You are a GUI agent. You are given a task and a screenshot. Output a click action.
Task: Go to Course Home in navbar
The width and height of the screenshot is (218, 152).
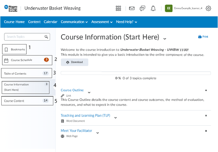[14, 22]
